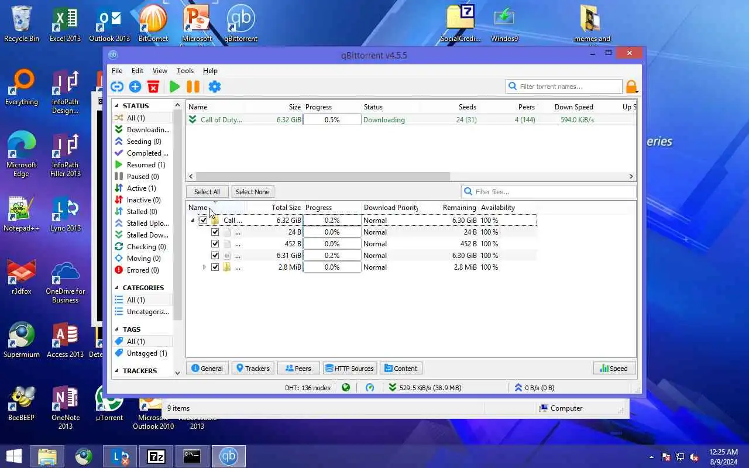Viewport: 749px width, 468px height.
Task: Open 7-Zip from the taskbar
Action: click(156, 456)
